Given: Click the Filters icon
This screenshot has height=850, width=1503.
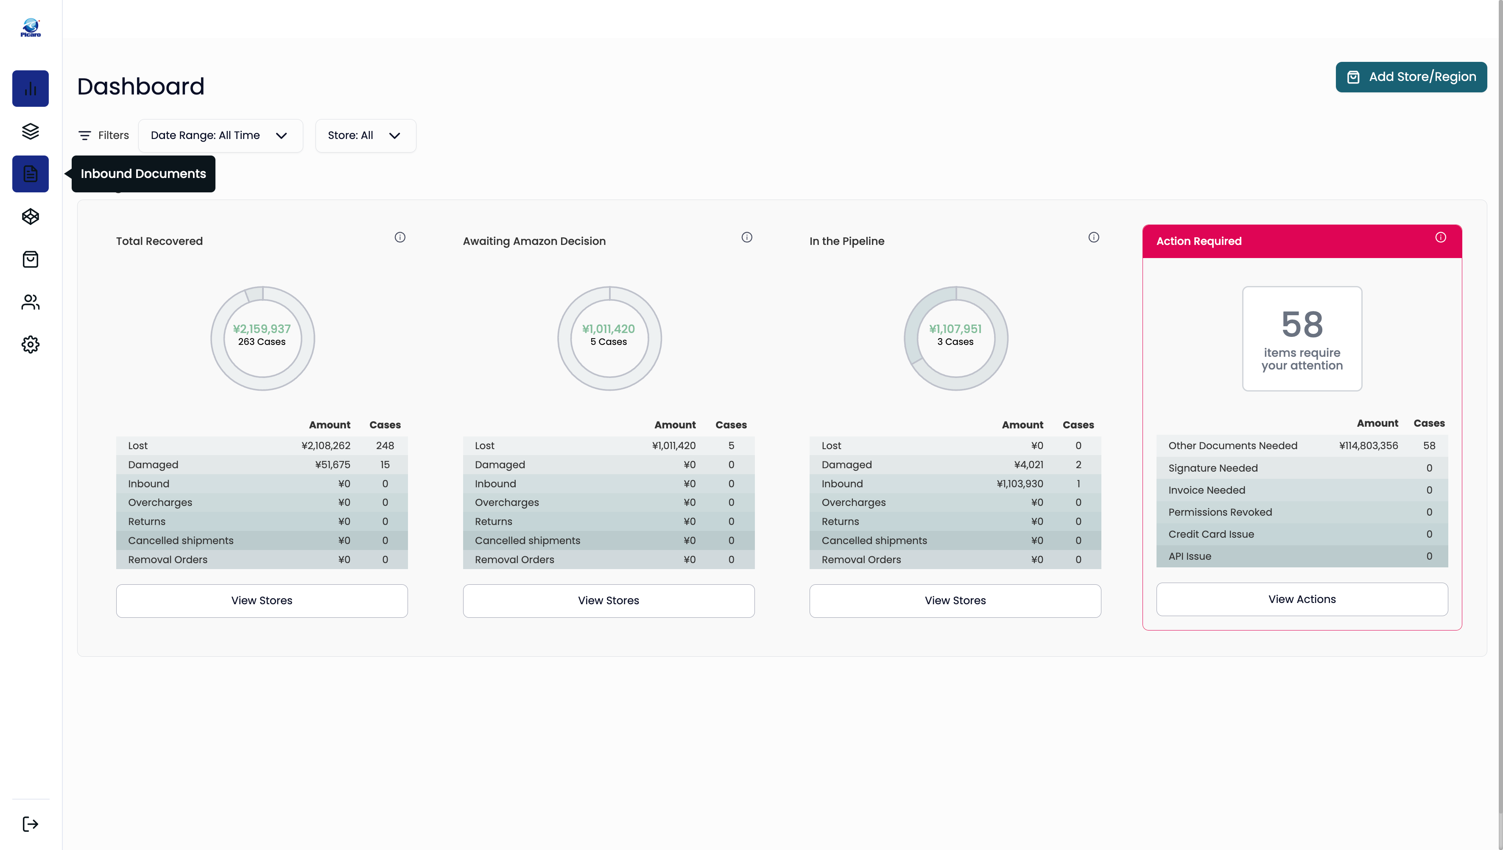Looking at the screenshot, I should [x=85, y=136].
